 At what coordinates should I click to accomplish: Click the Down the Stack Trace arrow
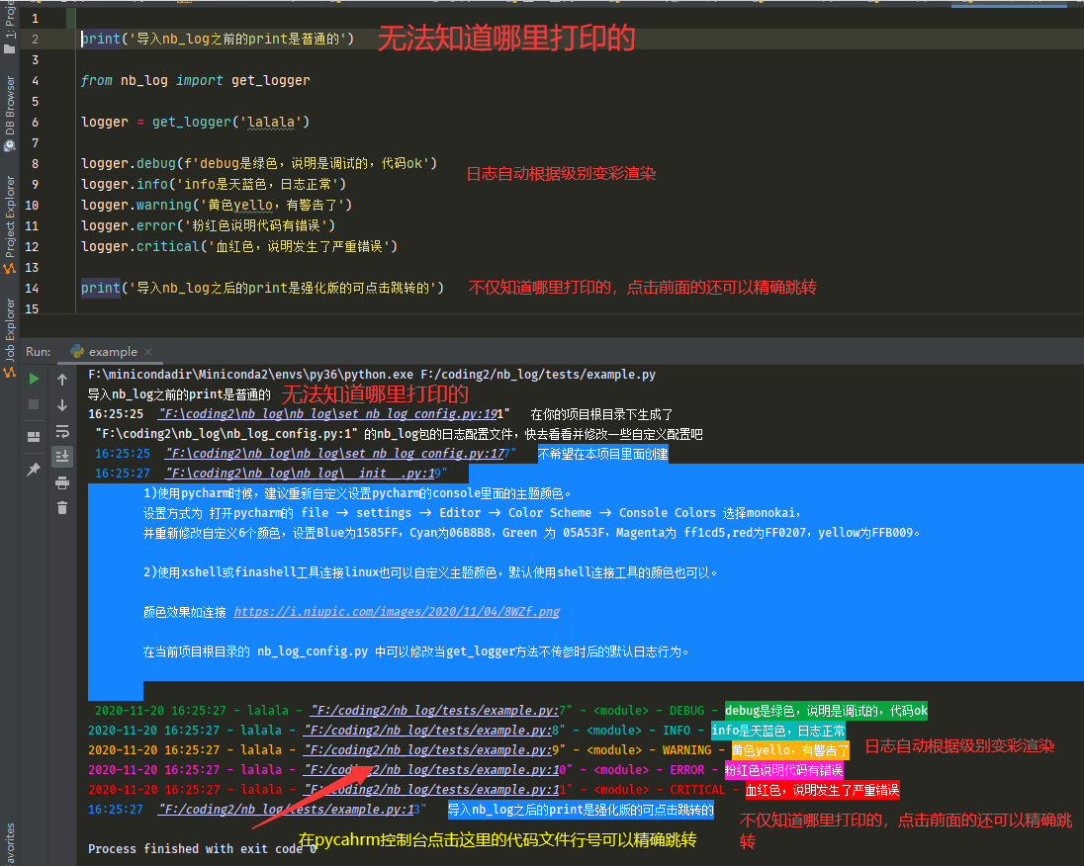click(x=62, y=405)
